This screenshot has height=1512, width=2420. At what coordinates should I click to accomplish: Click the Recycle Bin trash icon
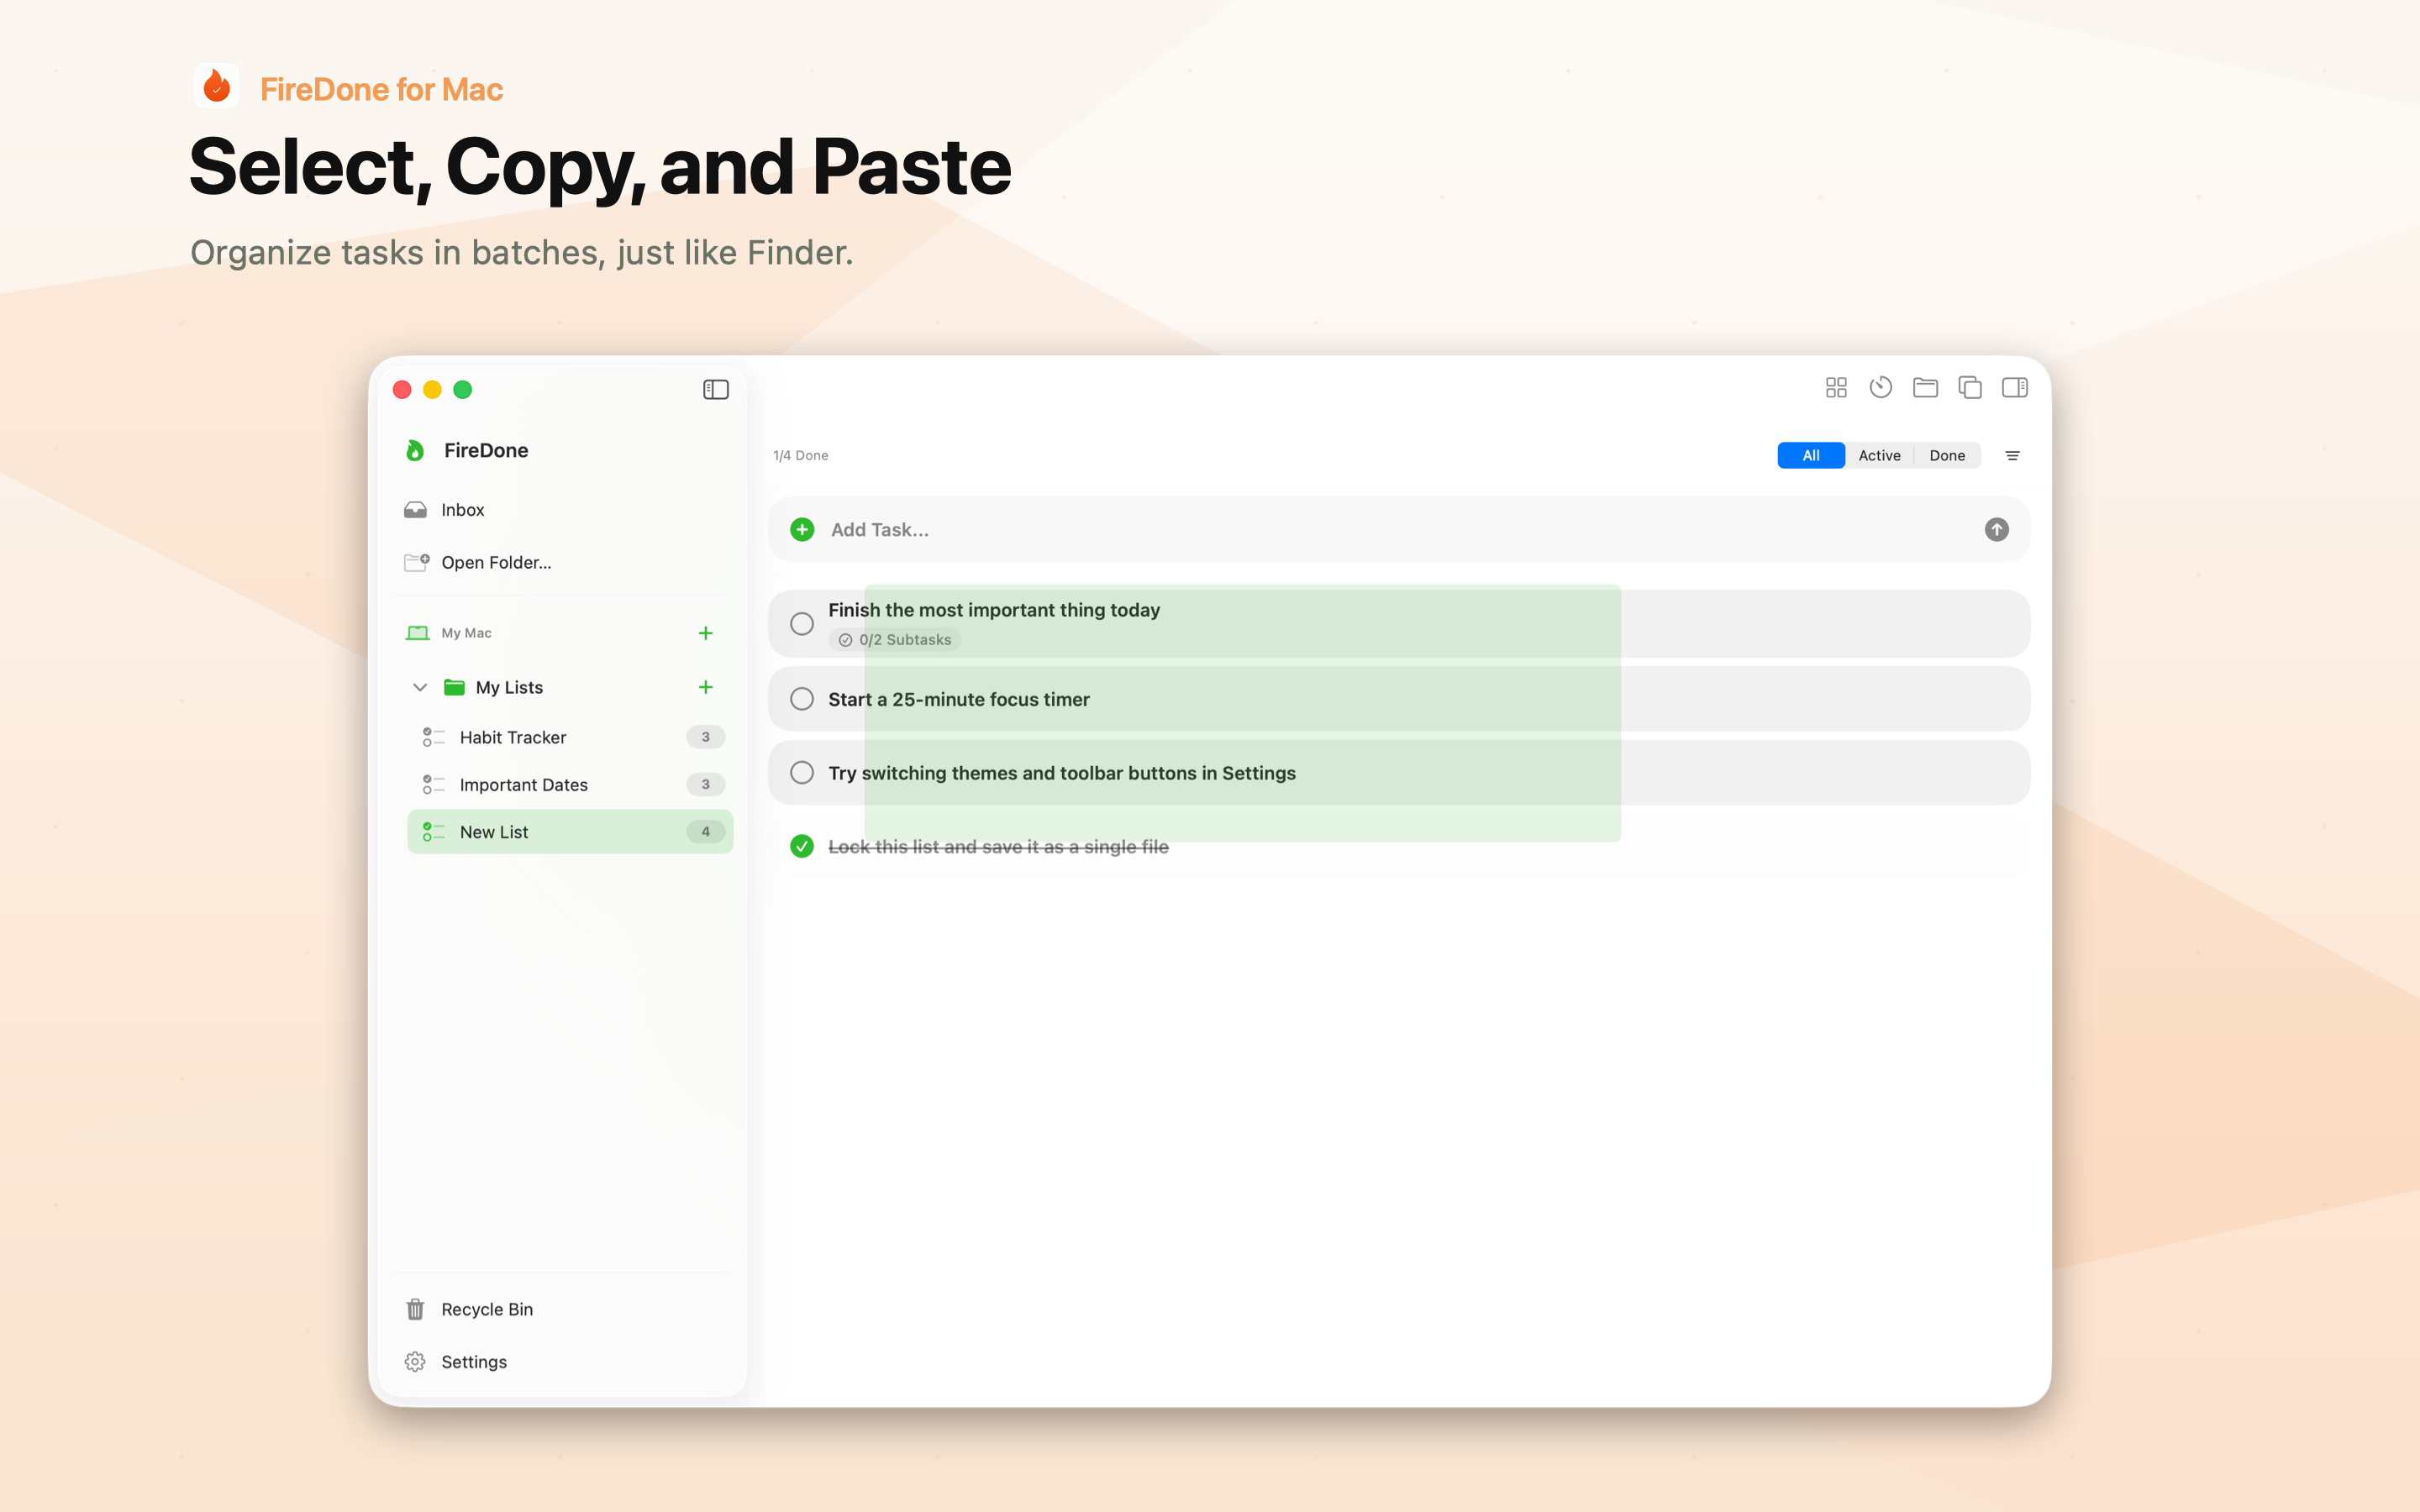[x=415, y=1309]
